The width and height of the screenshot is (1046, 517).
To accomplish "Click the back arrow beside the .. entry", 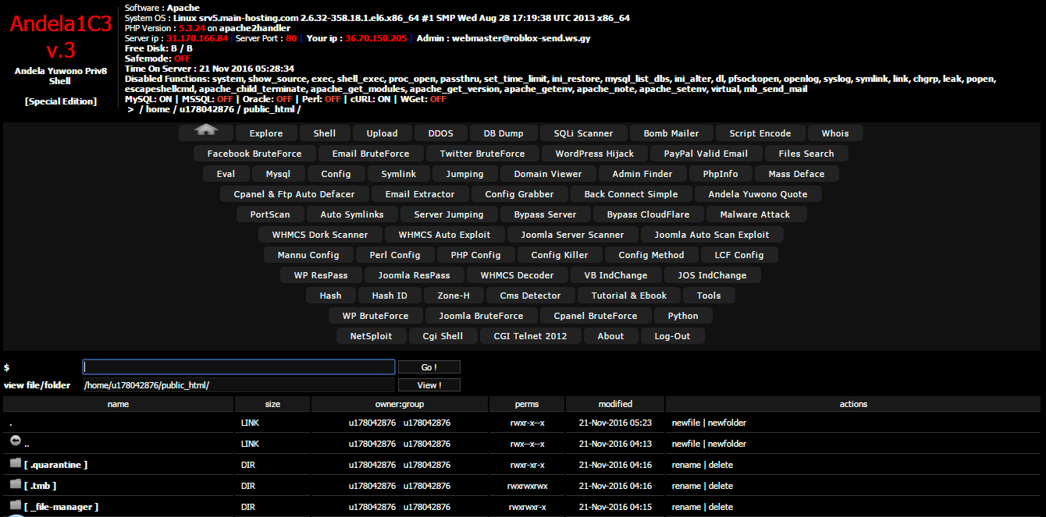I will pos(15,441).
